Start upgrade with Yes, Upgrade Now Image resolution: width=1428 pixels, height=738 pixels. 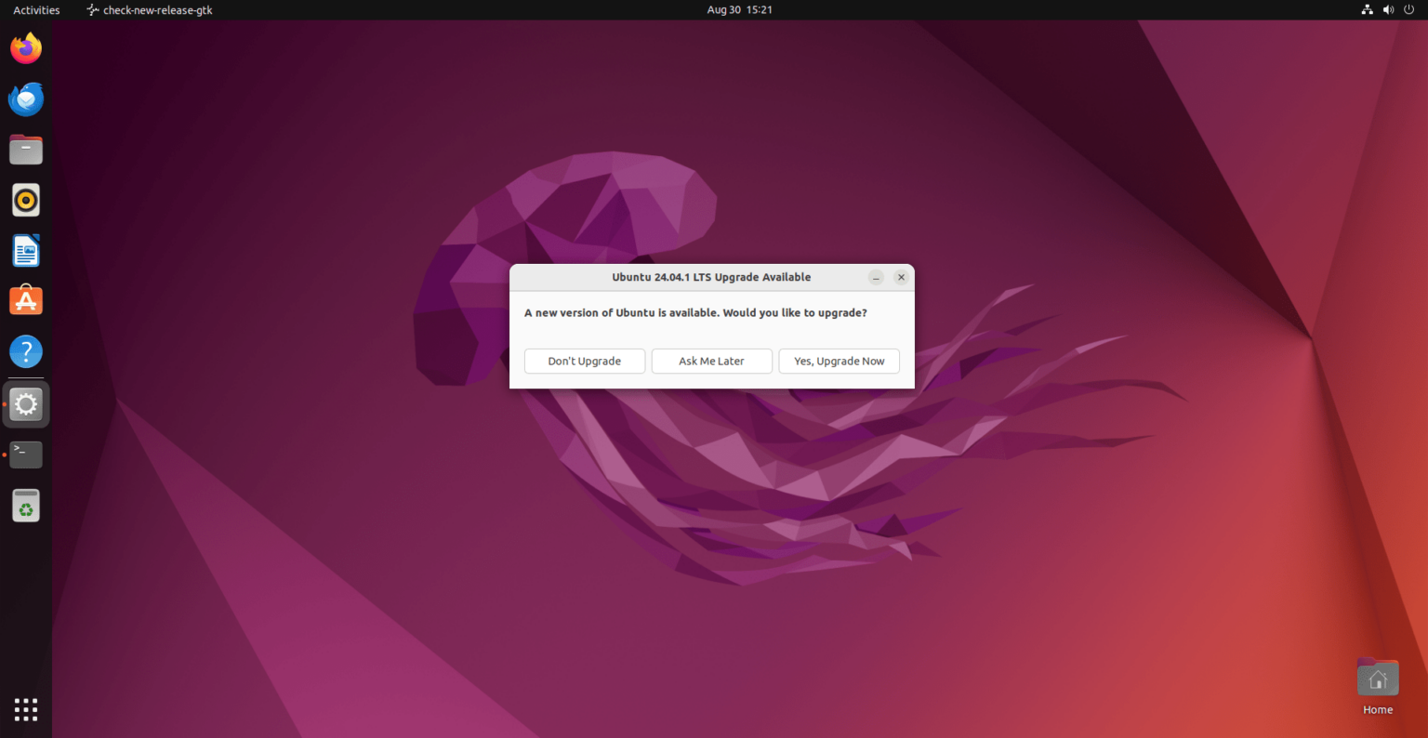[x=839, y=361]
